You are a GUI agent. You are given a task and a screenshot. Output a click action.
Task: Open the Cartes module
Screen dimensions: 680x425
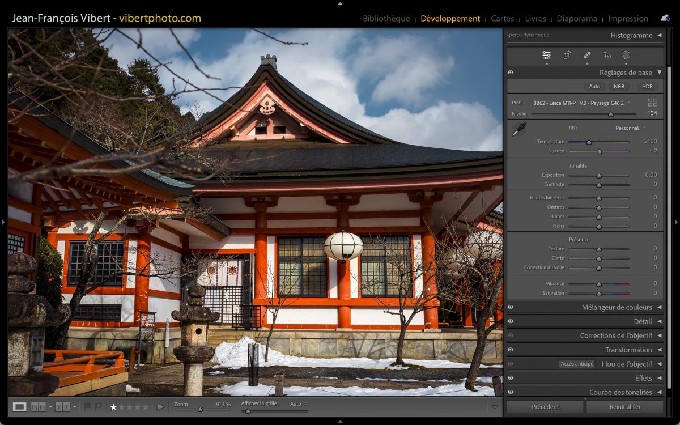[x=502, y=19]
